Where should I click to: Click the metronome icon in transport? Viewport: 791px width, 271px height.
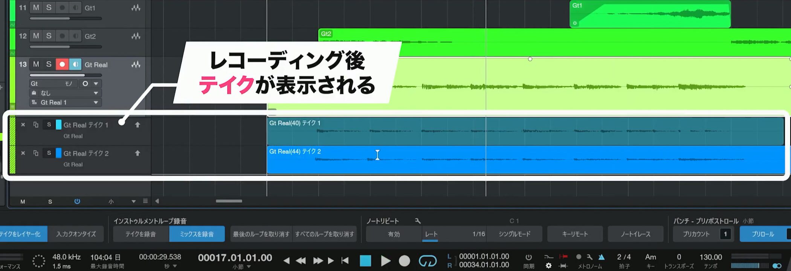(x=602, y=257)
